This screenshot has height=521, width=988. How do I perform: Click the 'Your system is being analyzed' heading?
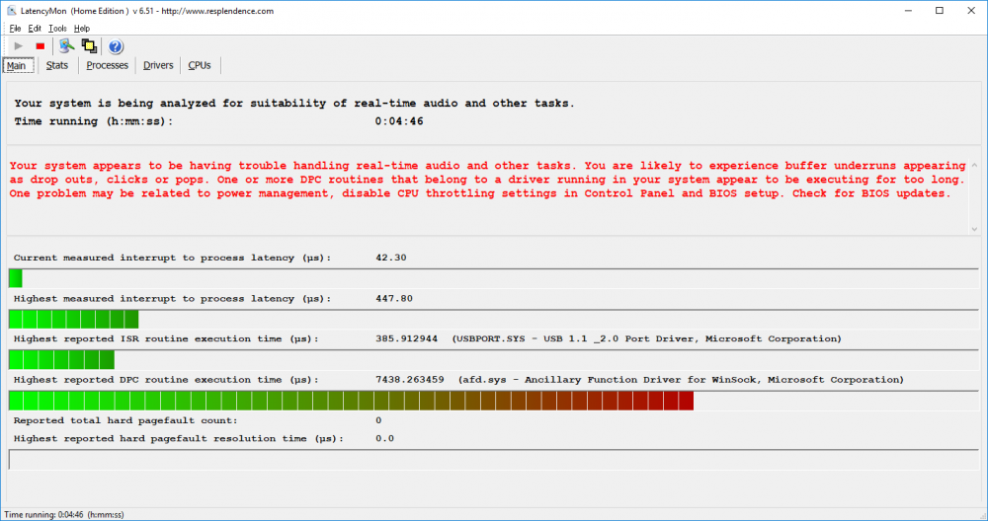(x=294, y=104)
